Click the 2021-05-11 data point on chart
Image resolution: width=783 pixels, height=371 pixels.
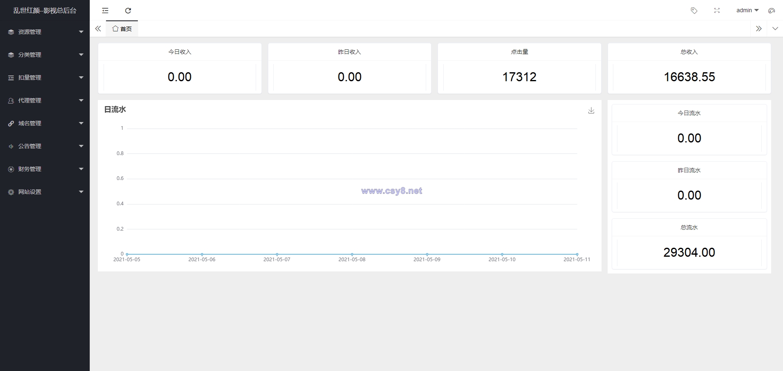coord(577,254)
